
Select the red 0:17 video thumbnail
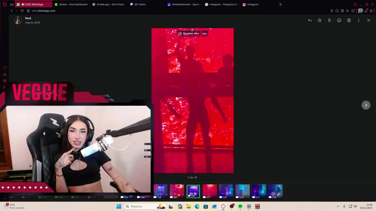(x=210, y=191)
